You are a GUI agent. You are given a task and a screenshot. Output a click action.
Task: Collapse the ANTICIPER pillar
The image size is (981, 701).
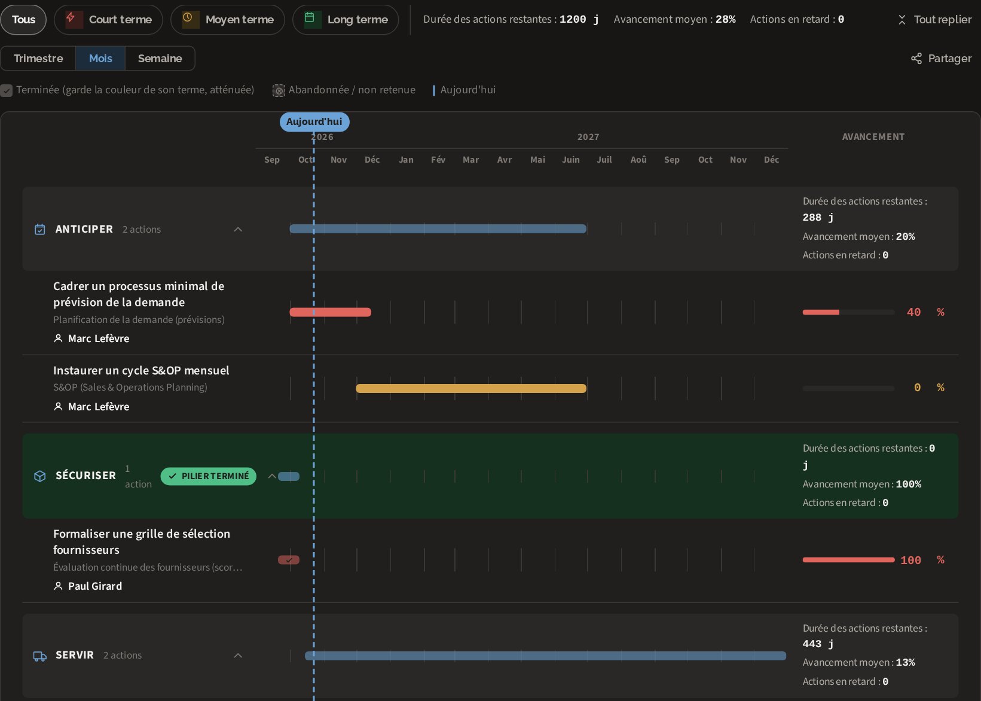(x=238, y=230)
